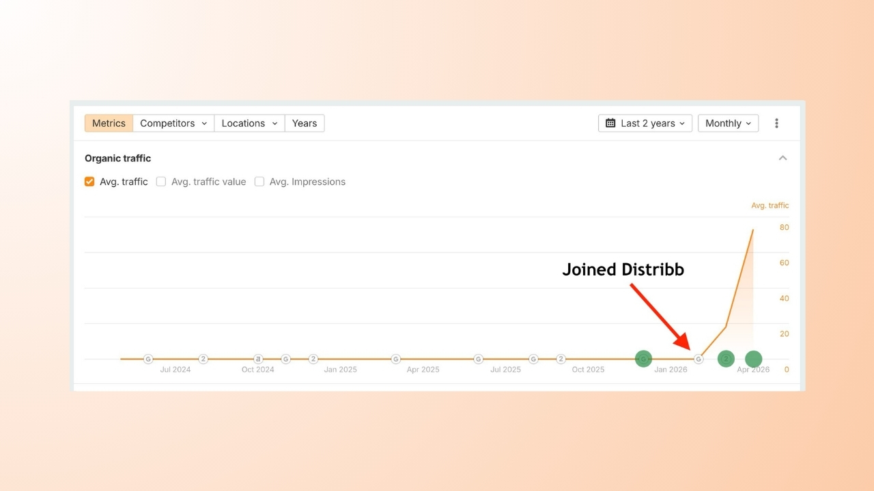Image resolution: width=874 pixels, height=491 pixels.
Task: Click the green-highlighted G marker before Jan 2026
Action: pos(643,359)
